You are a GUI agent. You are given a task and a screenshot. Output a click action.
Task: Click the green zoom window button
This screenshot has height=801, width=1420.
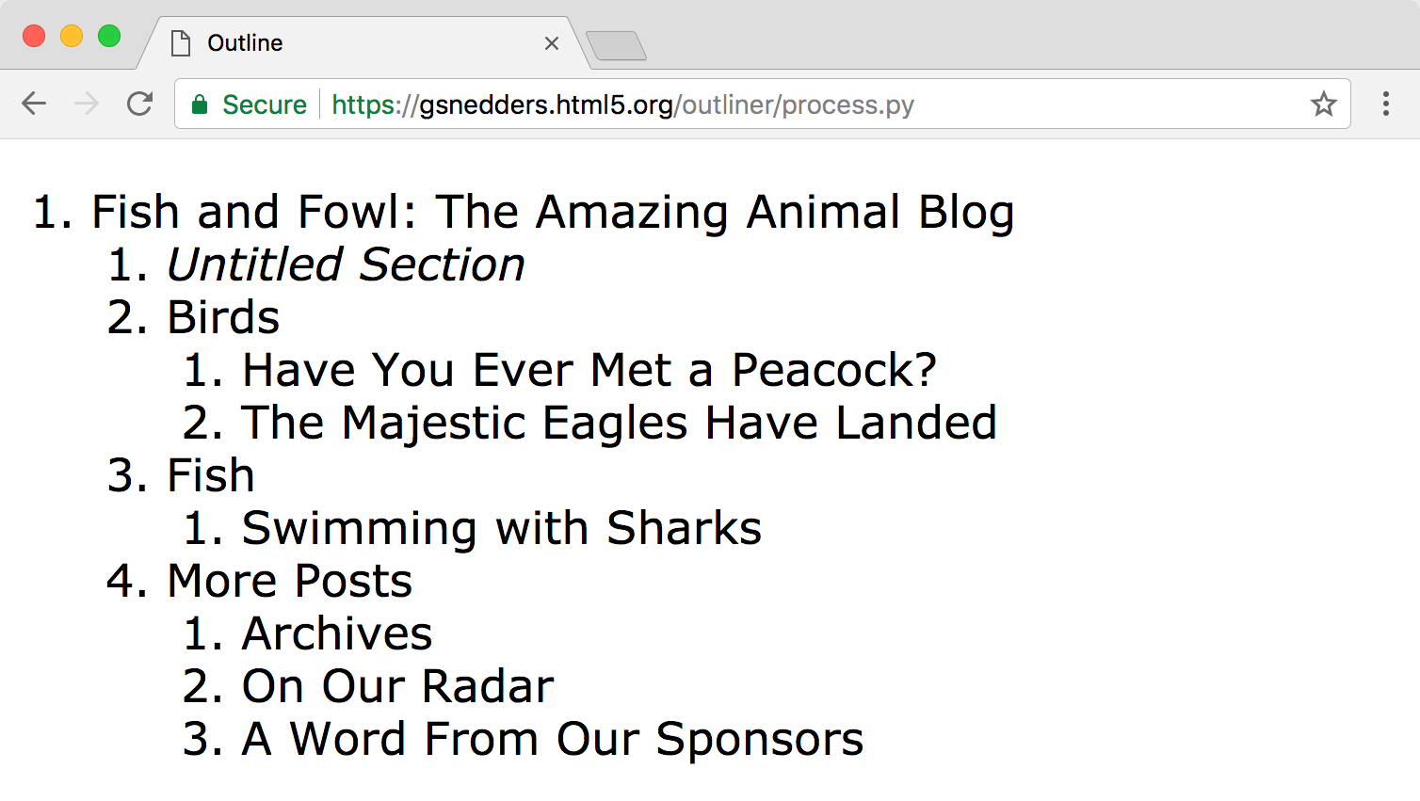pyautogui.click(x=109, y=36)
